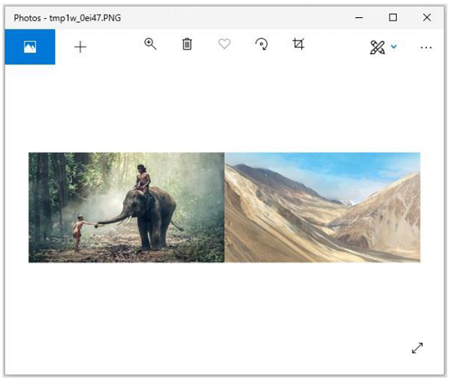Delete the photo with trash icon
Viewport: 451px width, 382px height.
coord(187,44)
